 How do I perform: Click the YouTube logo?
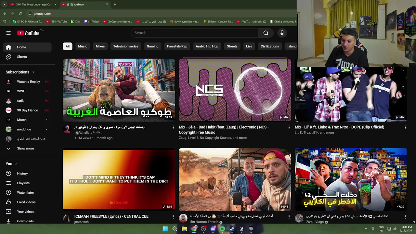pos(28,33)
